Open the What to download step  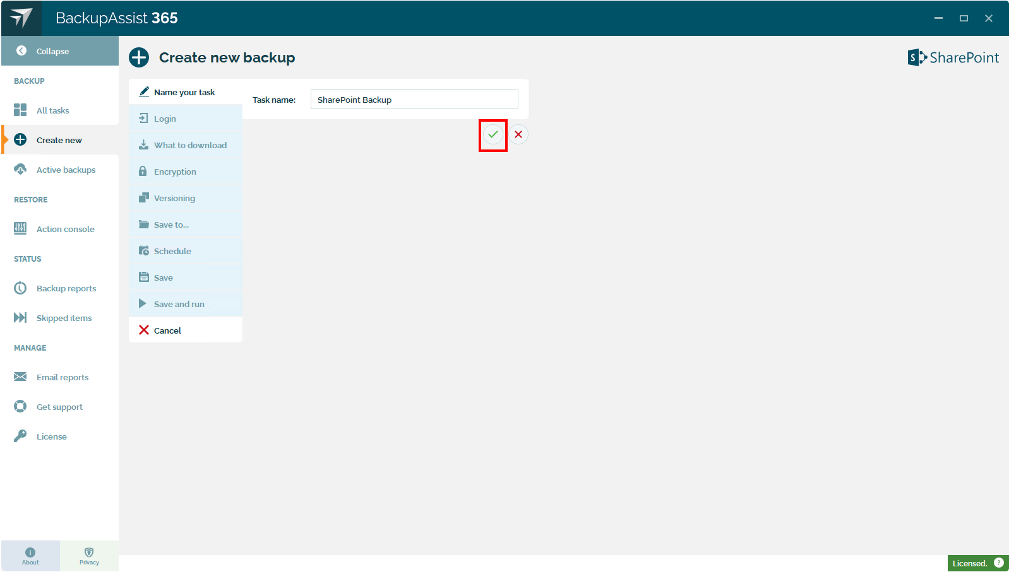pos(186,145)
